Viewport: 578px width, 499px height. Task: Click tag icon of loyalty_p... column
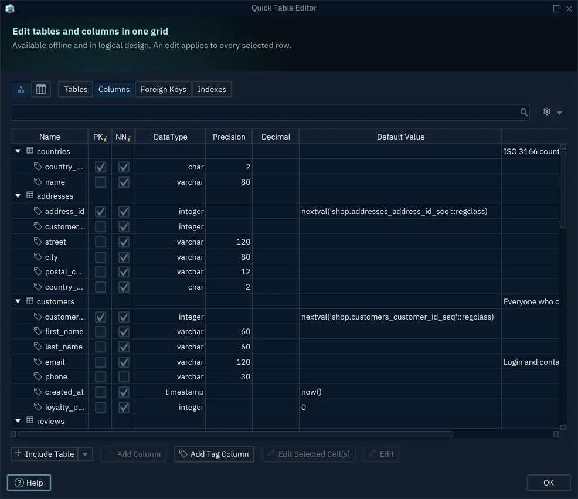[38, 406]
